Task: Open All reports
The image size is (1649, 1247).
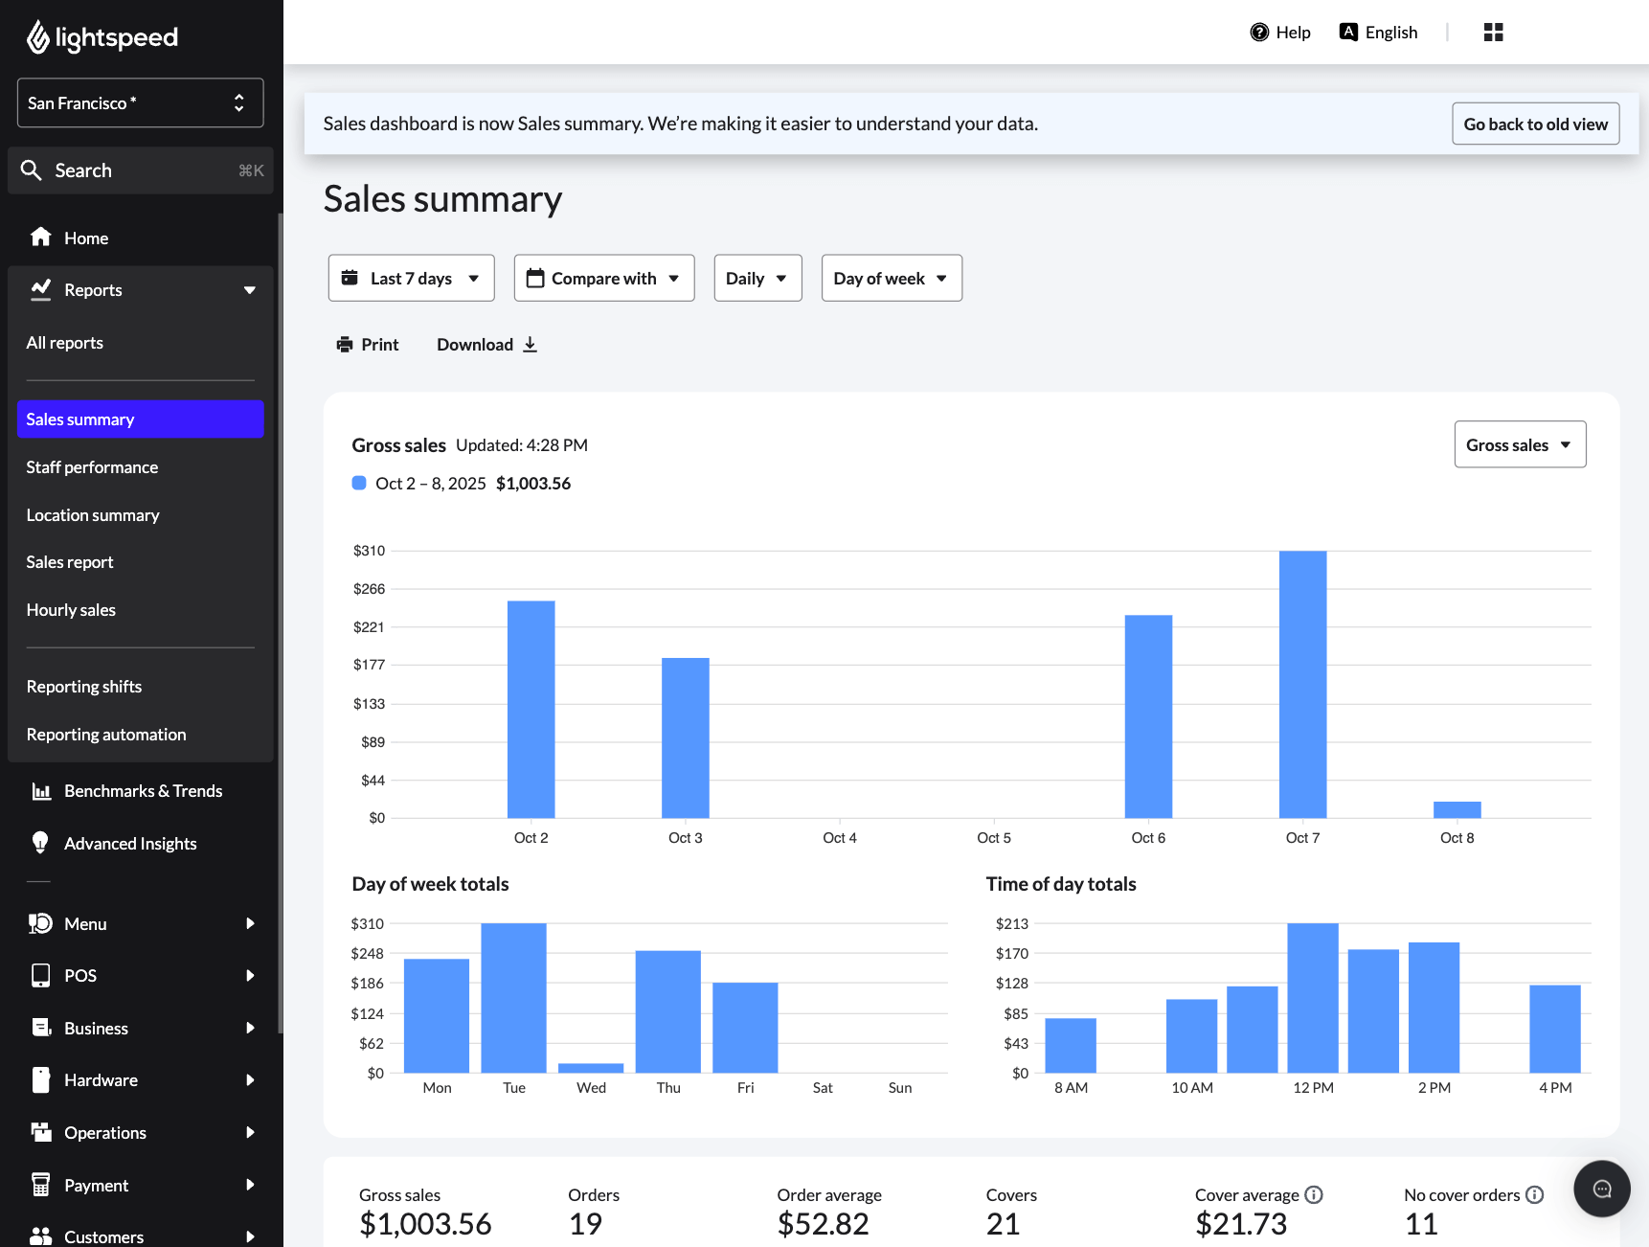Action: click(x=64, y=342)
